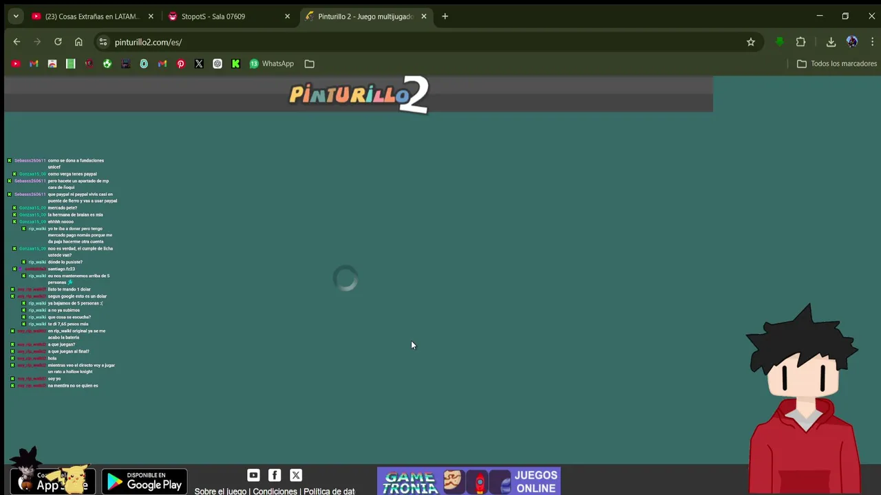881x495 pixels.
Task: Open the tab search dropdown arrow
Action: [x=15, y=16]
